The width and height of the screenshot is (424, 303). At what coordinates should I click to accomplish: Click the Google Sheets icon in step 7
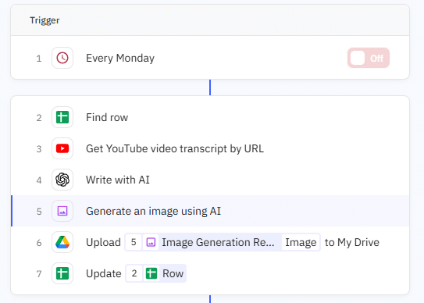[62, 273]
